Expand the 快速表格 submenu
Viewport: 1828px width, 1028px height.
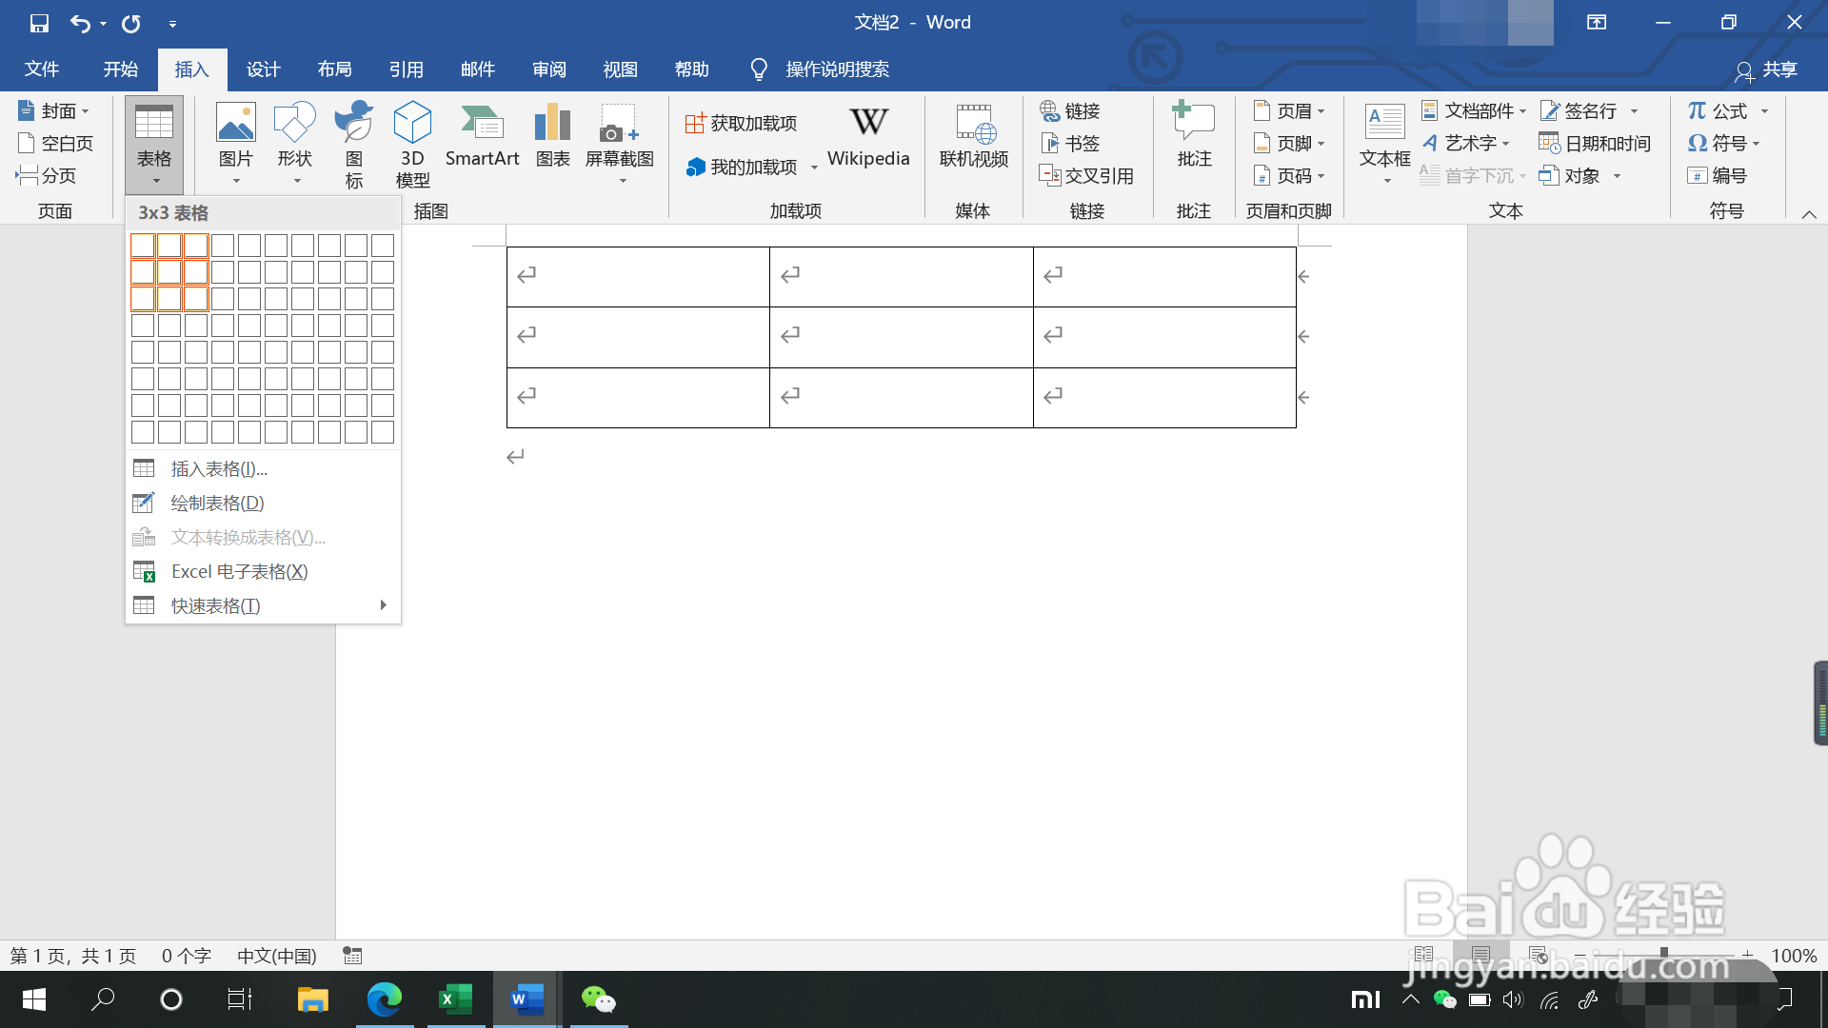[213, 604]
